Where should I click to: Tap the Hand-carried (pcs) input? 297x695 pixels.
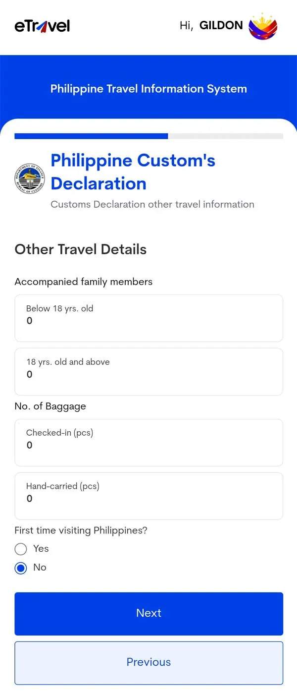coord(148,496)
